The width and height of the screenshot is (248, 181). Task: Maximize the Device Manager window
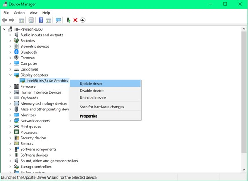(225, 4)
